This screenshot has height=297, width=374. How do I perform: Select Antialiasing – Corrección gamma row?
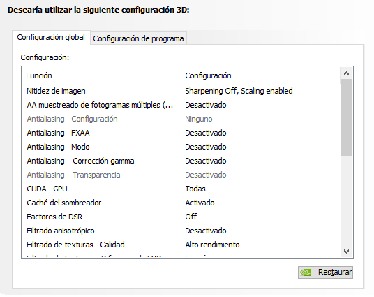(181, 161)
